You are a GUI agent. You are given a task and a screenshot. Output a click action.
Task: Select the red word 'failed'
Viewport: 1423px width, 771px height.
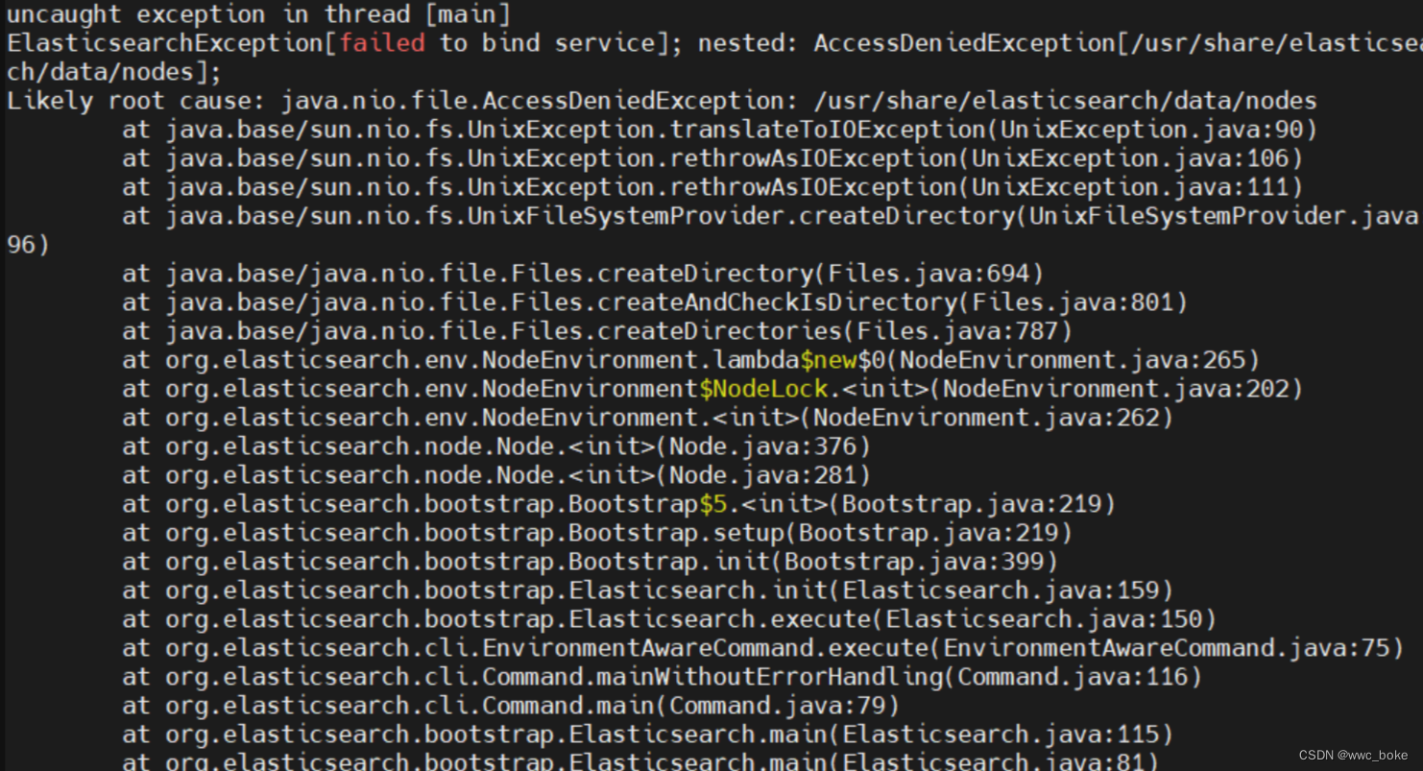(x=382, y=43)
